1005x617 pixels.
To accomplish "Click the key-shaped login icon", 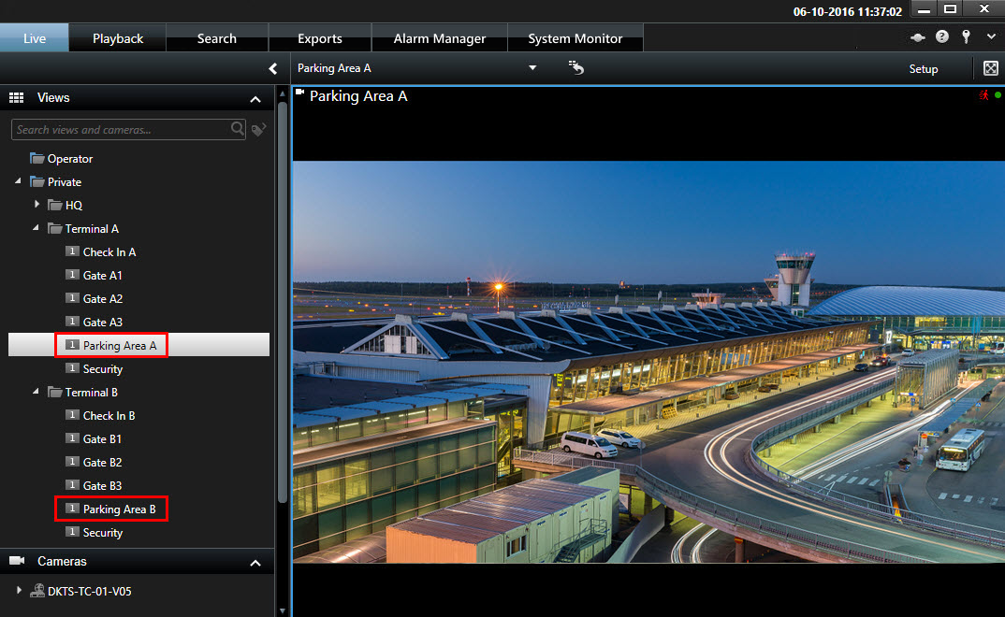I will pos(966,38).
